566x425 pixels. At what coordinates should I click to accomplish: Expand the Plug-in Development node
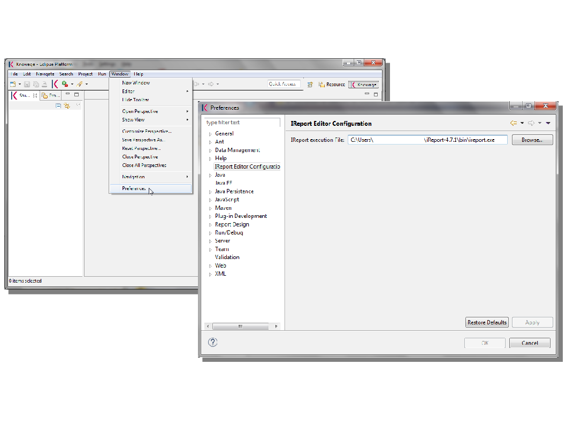[x=210, y=217]
